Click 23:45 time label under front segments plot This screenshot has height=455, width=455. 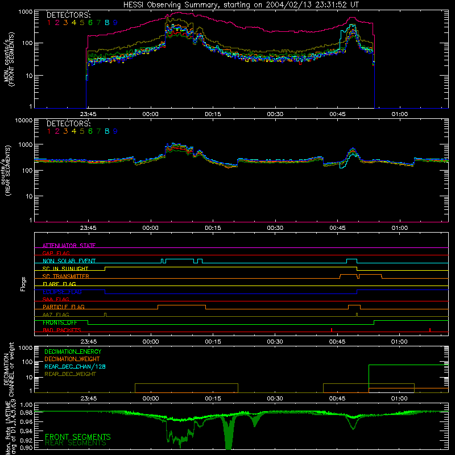[88, 114]
